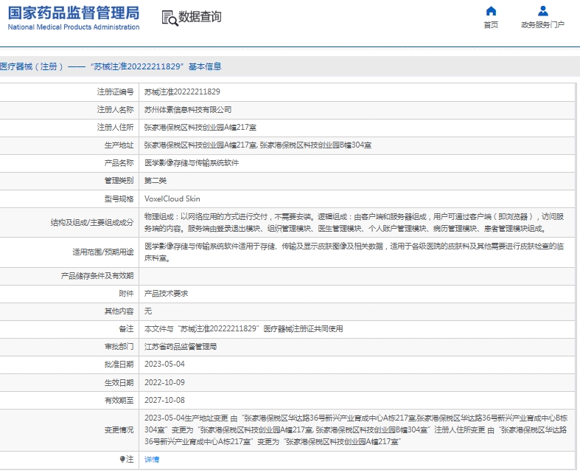Click the 批准日期 row label

[x=119, y=365]
